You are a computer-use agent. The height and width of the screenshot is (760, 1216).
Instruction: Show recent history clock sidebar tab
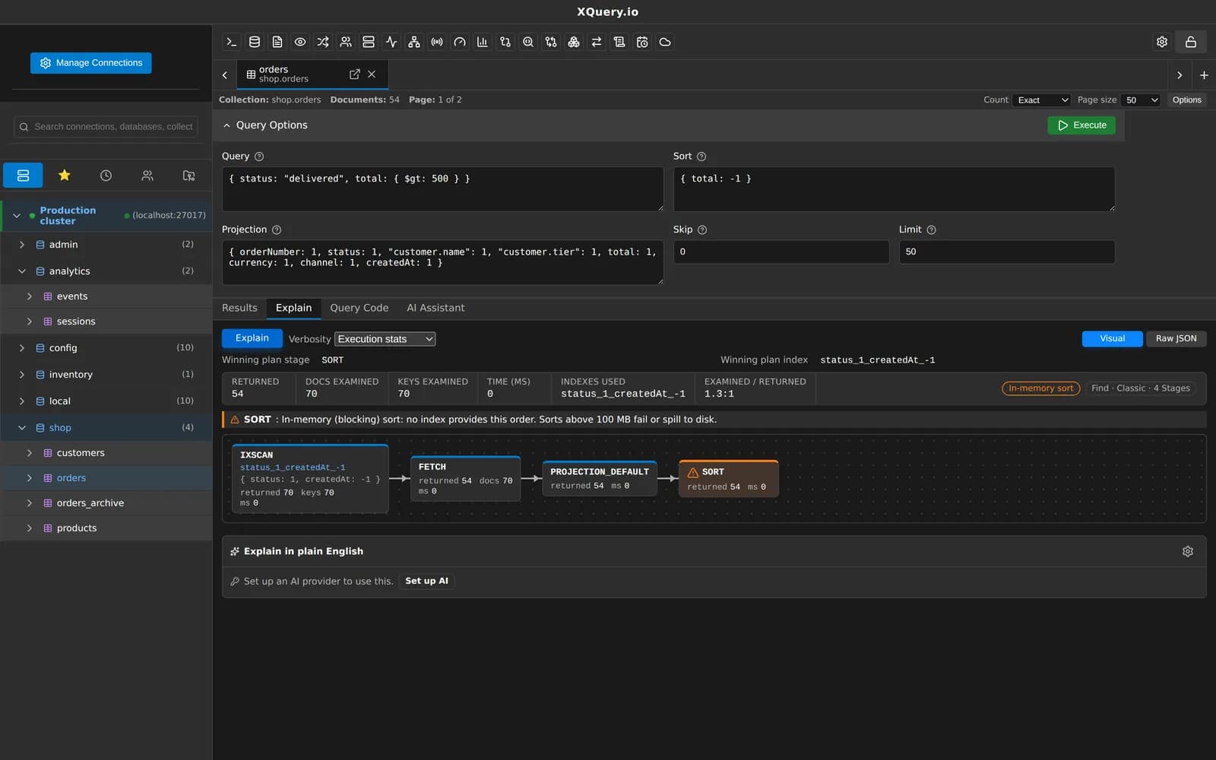point(106,176)
